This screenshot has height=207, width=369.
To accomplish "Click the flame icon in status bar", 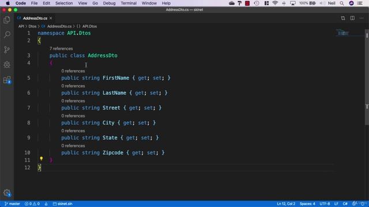I will click(46, 204).
